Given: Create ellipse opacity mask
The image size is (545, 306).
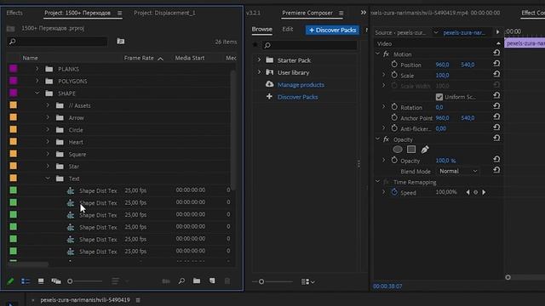Looking at the screenshot, I should [x=398, y=150].
